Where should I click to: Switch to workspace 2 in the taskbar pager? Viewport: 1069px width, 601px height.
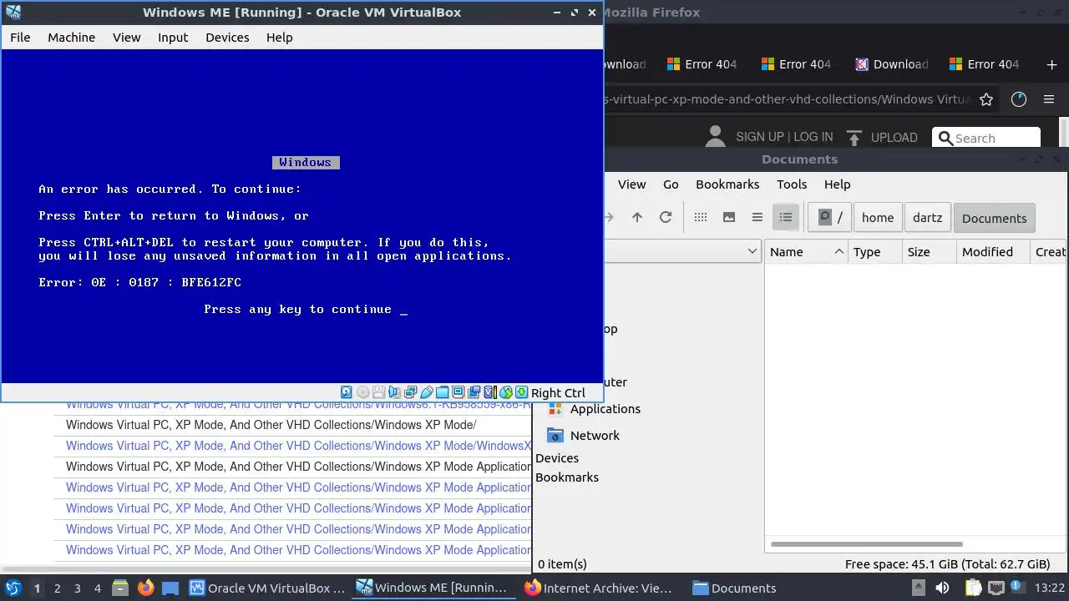(57, 588)
